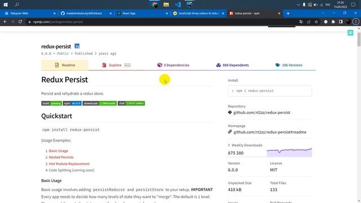Image resolution: width=361 pixels, height=203 pixels.
Task: Open the github.com/rt2zz/redux-persist repository link
Action: pos(262,113)
